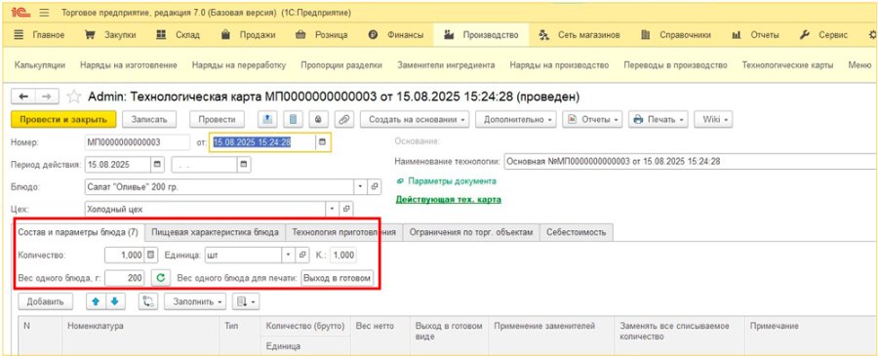Open Наряды на изготовление link

tap(129, 65)
